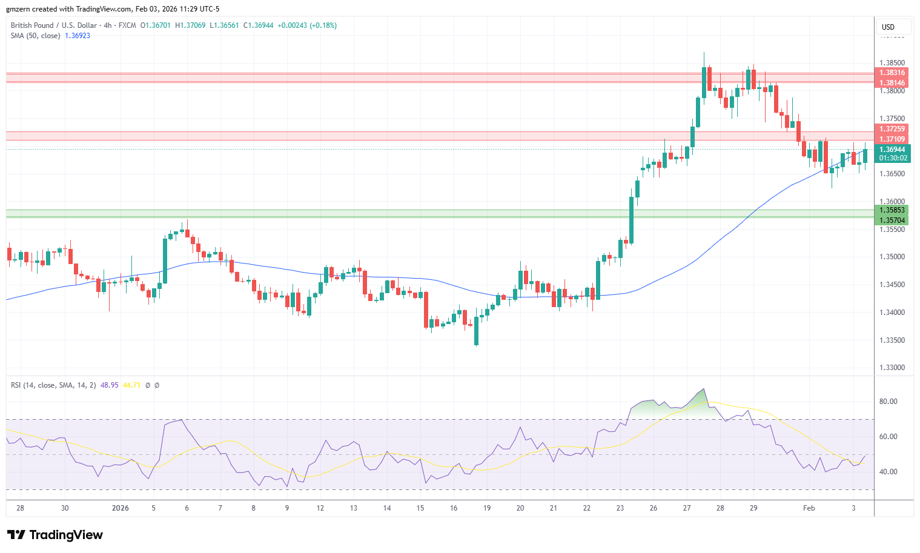Screen dimensions: 920x553
Task: Click the RSI moving average value 44.71
Action: [131, 385]
